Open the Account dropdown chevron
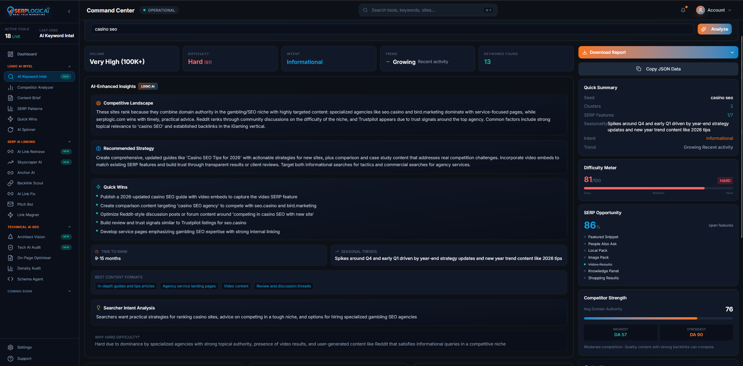 [730, 10]
